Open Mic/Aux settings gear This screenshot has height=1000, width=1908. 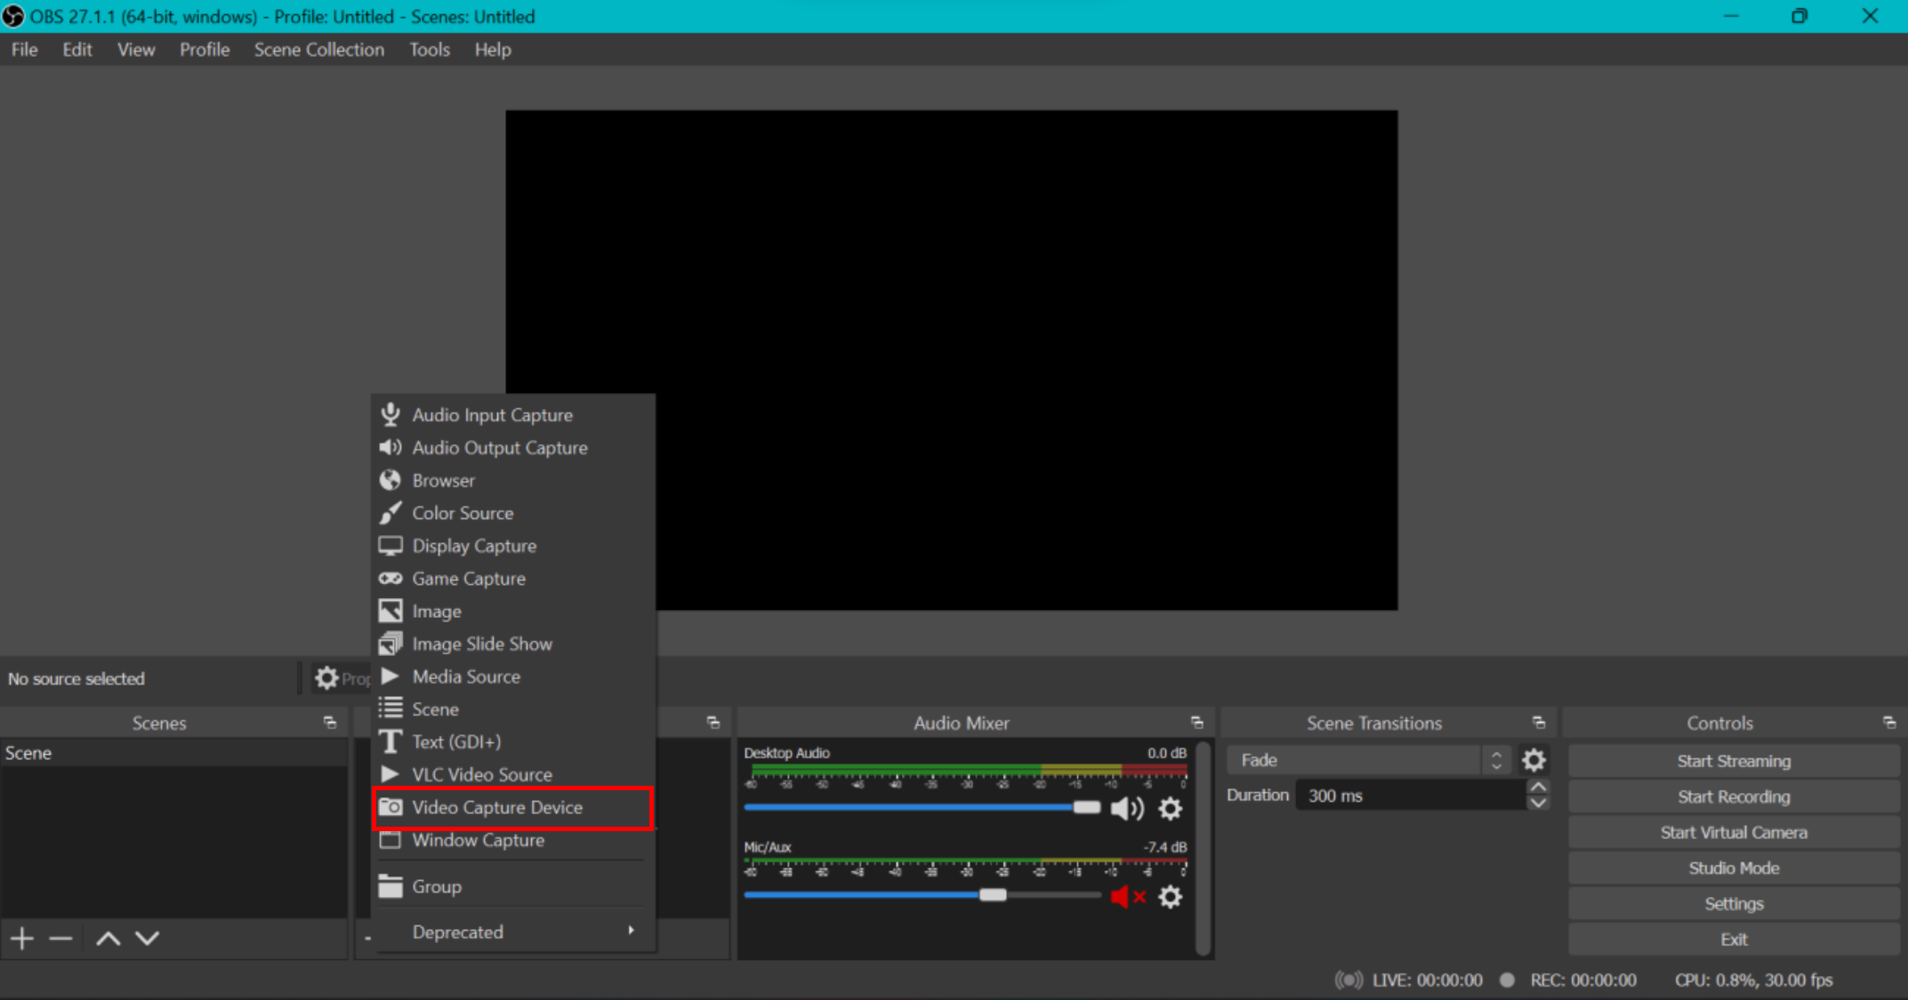[x=1170, y=896]
